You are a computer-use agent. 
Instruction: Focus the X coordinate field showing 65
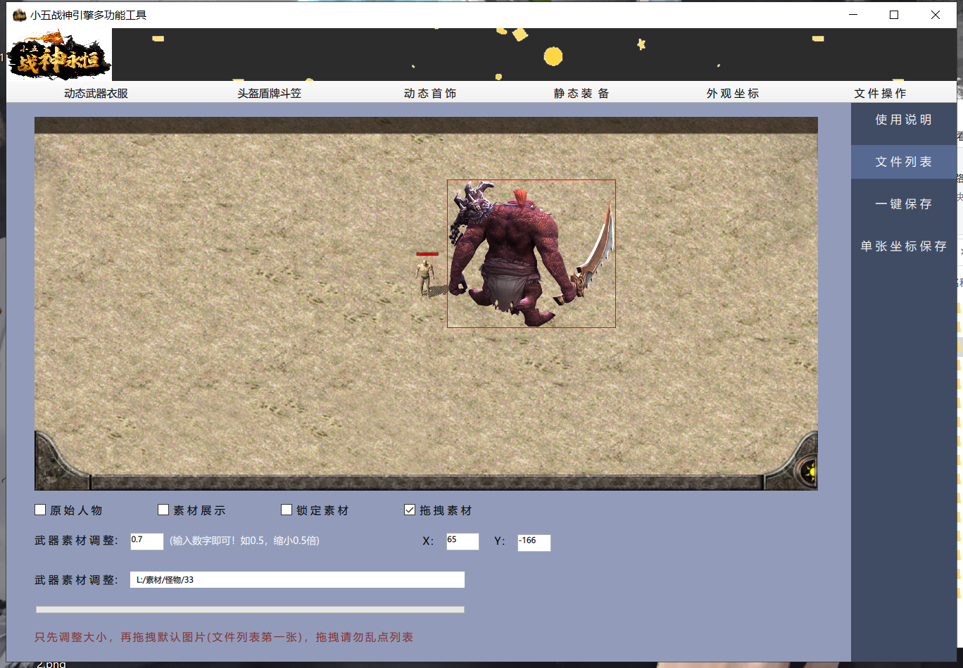tap(462, 541)
